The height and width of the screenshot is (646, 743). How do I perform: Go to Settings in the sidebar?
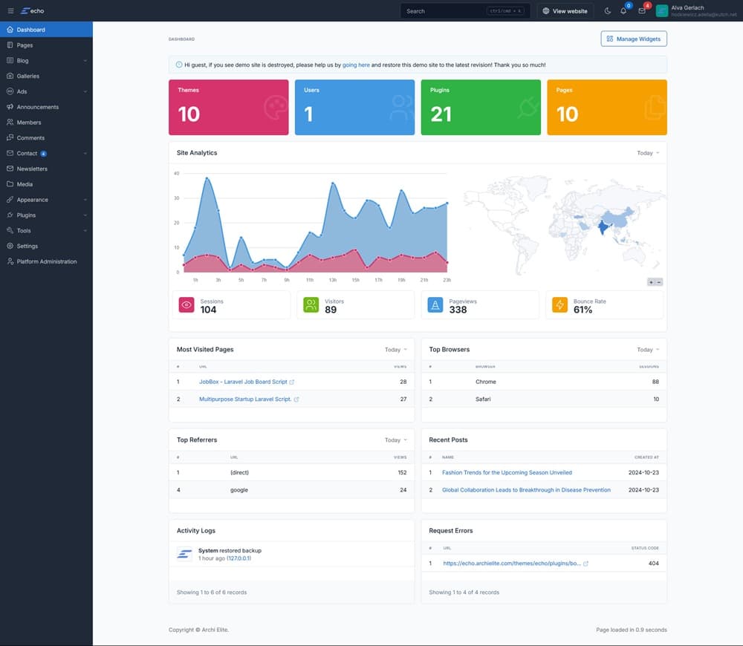tap(27, 246)
